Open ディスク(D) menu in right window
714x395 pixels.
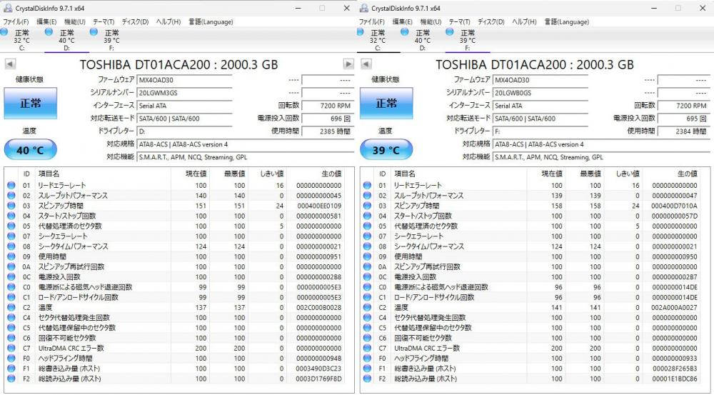(491, 22)
